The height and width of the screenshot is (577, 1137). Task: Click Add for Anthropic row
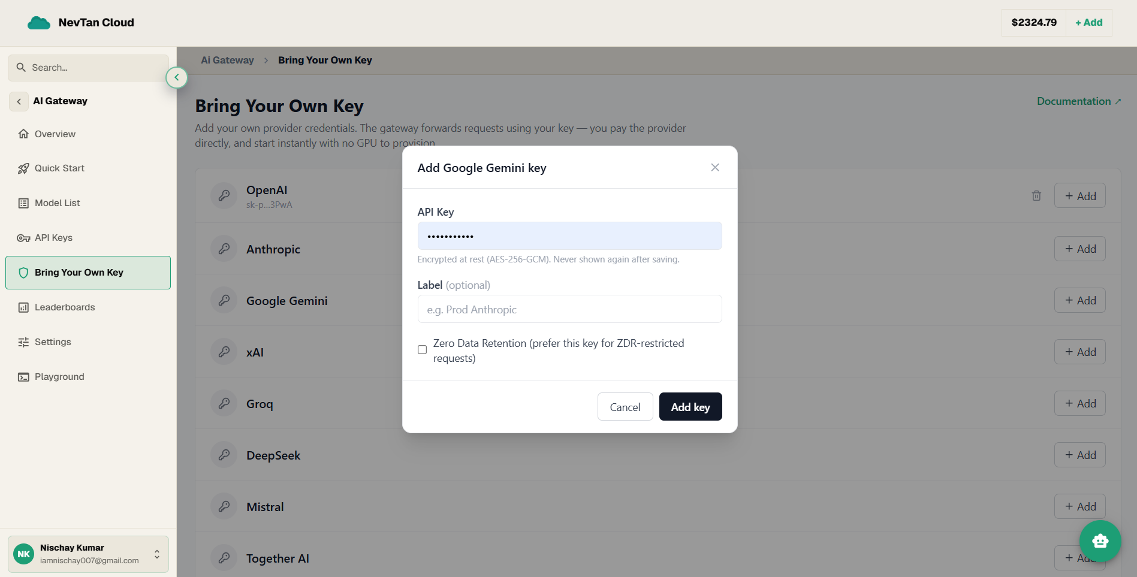tap(1080, 249)
